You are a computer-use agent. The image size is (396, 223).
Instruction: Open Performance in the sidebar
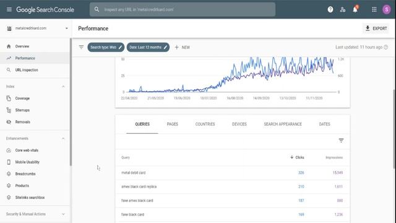35,58
